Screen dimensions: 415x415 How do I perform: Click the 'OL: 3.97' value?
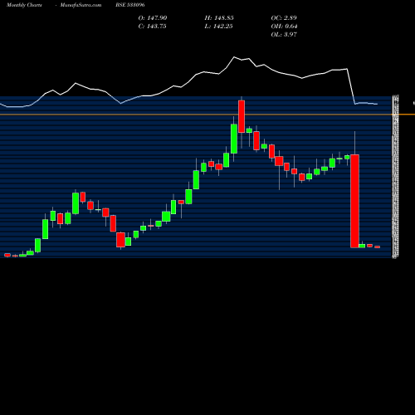point(284,35)
